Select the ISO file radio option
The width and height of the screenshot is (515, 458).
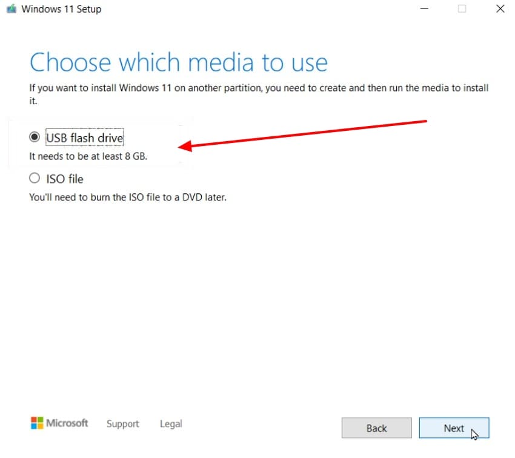click(35, 178)
